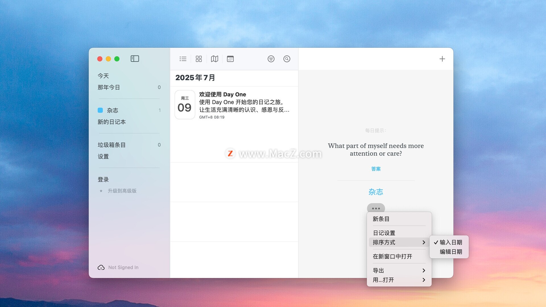Click the GMT+8 08:19 timestamp
546x307 pixels.
pos(212,117)
